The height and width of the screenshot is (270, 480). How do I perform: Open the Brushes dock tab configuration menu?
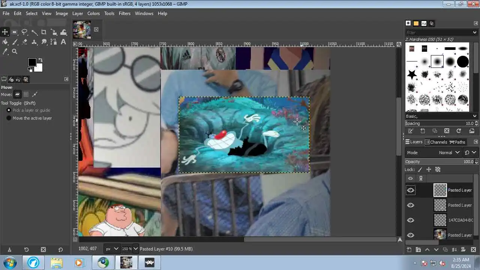pyautogui.click(x=476, y=23)
